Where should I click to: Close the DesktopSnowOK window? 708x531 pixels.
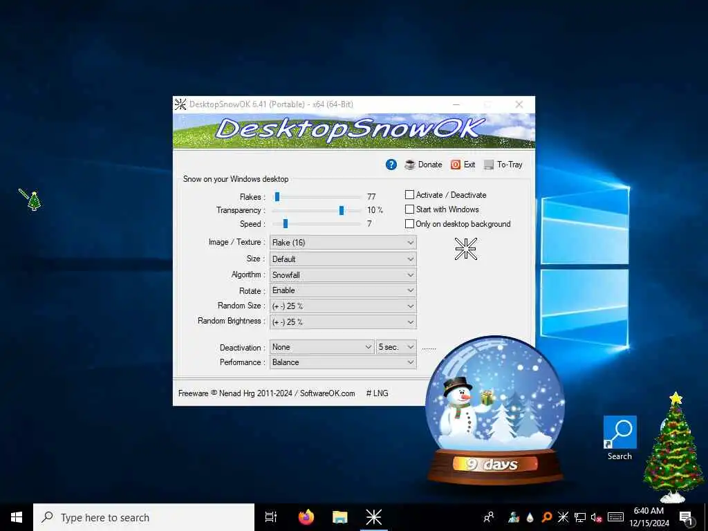coord(519,104)
